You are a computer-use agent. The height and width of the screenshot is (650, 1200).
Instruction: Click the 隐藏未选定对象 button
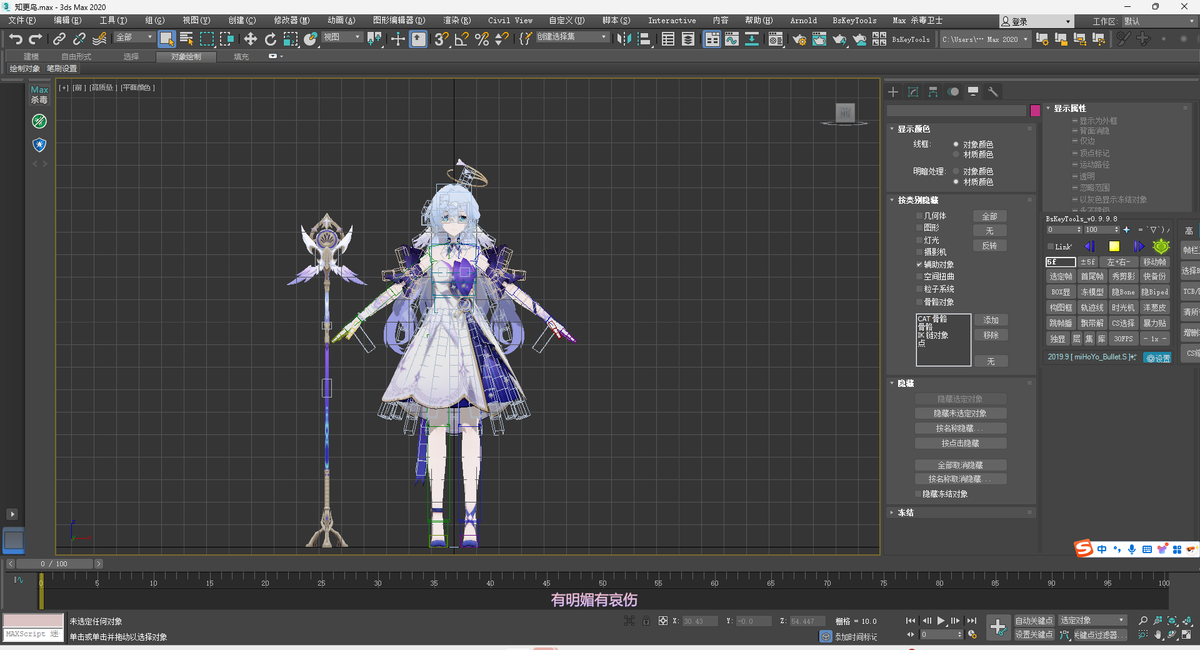(x=961, y=413)
